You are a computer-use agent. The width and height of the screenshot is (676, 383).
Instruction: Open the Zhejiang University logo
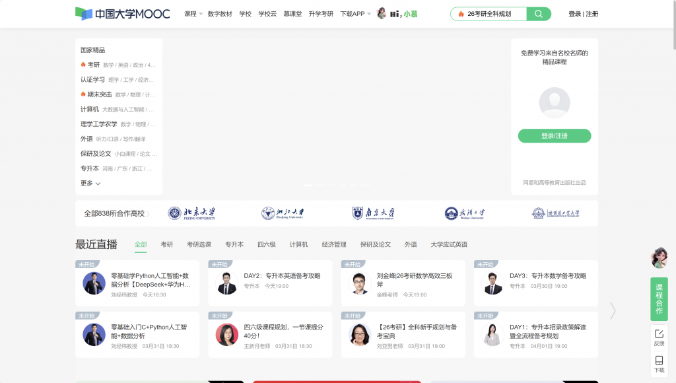click(x=283, y=213)
